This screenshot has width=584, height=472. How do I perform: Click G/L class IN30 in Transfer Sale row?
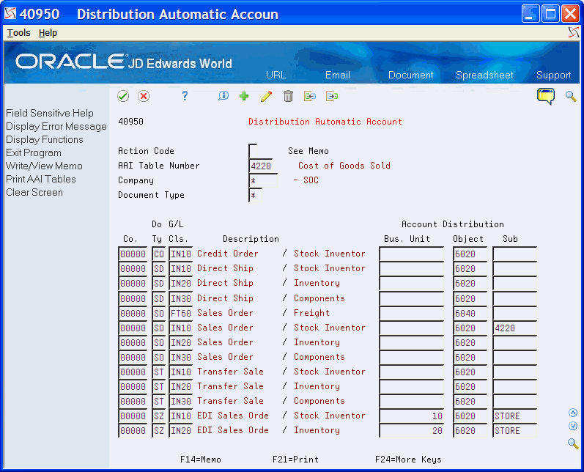tap(181, 401)
